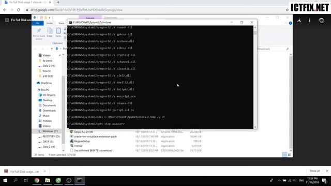The image size is (331, 186).
Task: Open the Windows Start menu
Action: click(5, 180)
